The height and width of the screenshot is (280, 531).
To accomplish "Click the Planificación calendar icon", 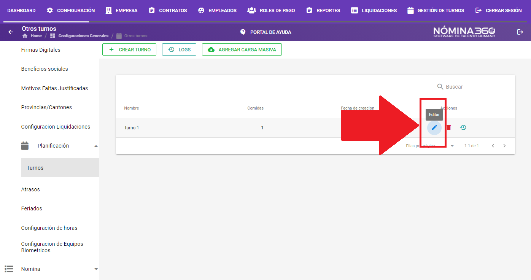I will coord(25,146).
